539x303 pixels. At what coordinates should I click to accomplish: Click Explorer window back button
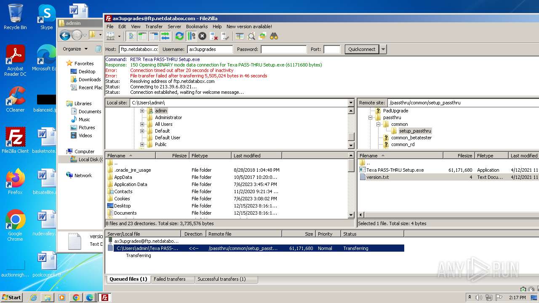65,35
